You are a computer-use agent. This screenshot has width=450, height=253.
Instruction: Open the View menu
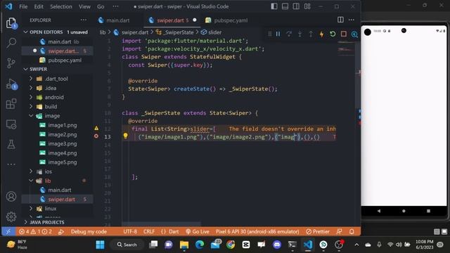point(84,6)
